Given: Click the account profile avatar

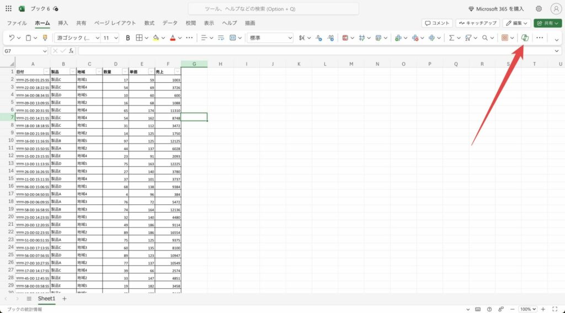Looking at the screenshot, I should click(556, 9).
